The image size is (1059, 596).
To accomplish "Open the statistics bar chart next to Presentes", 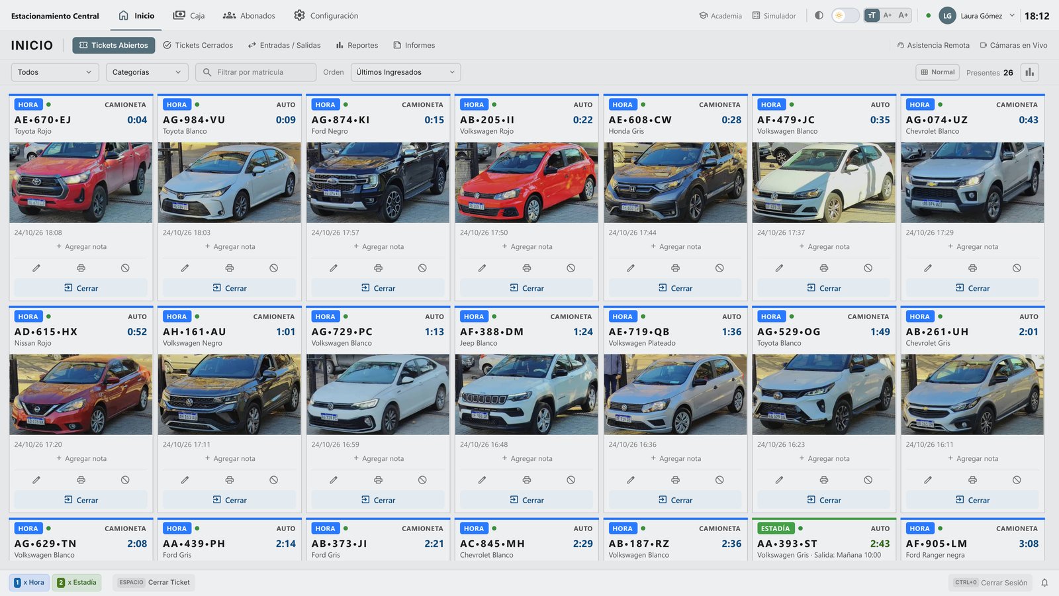I will pos(1029,72).
